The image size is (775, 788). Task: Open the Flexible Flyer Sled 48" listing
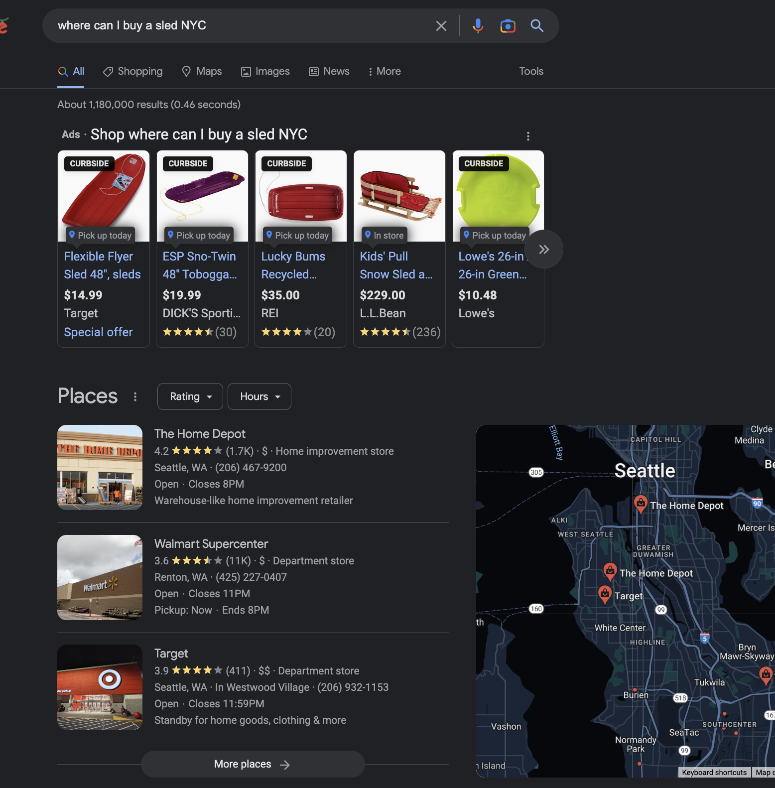[102, 265]
